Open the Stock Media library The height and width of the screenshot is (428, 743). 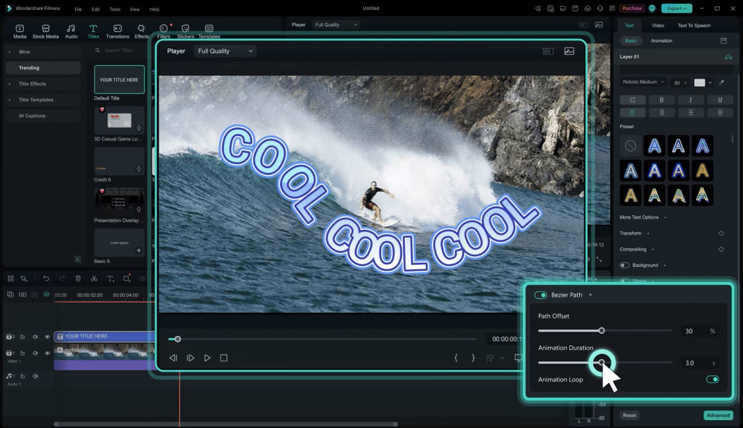point(46,31)
